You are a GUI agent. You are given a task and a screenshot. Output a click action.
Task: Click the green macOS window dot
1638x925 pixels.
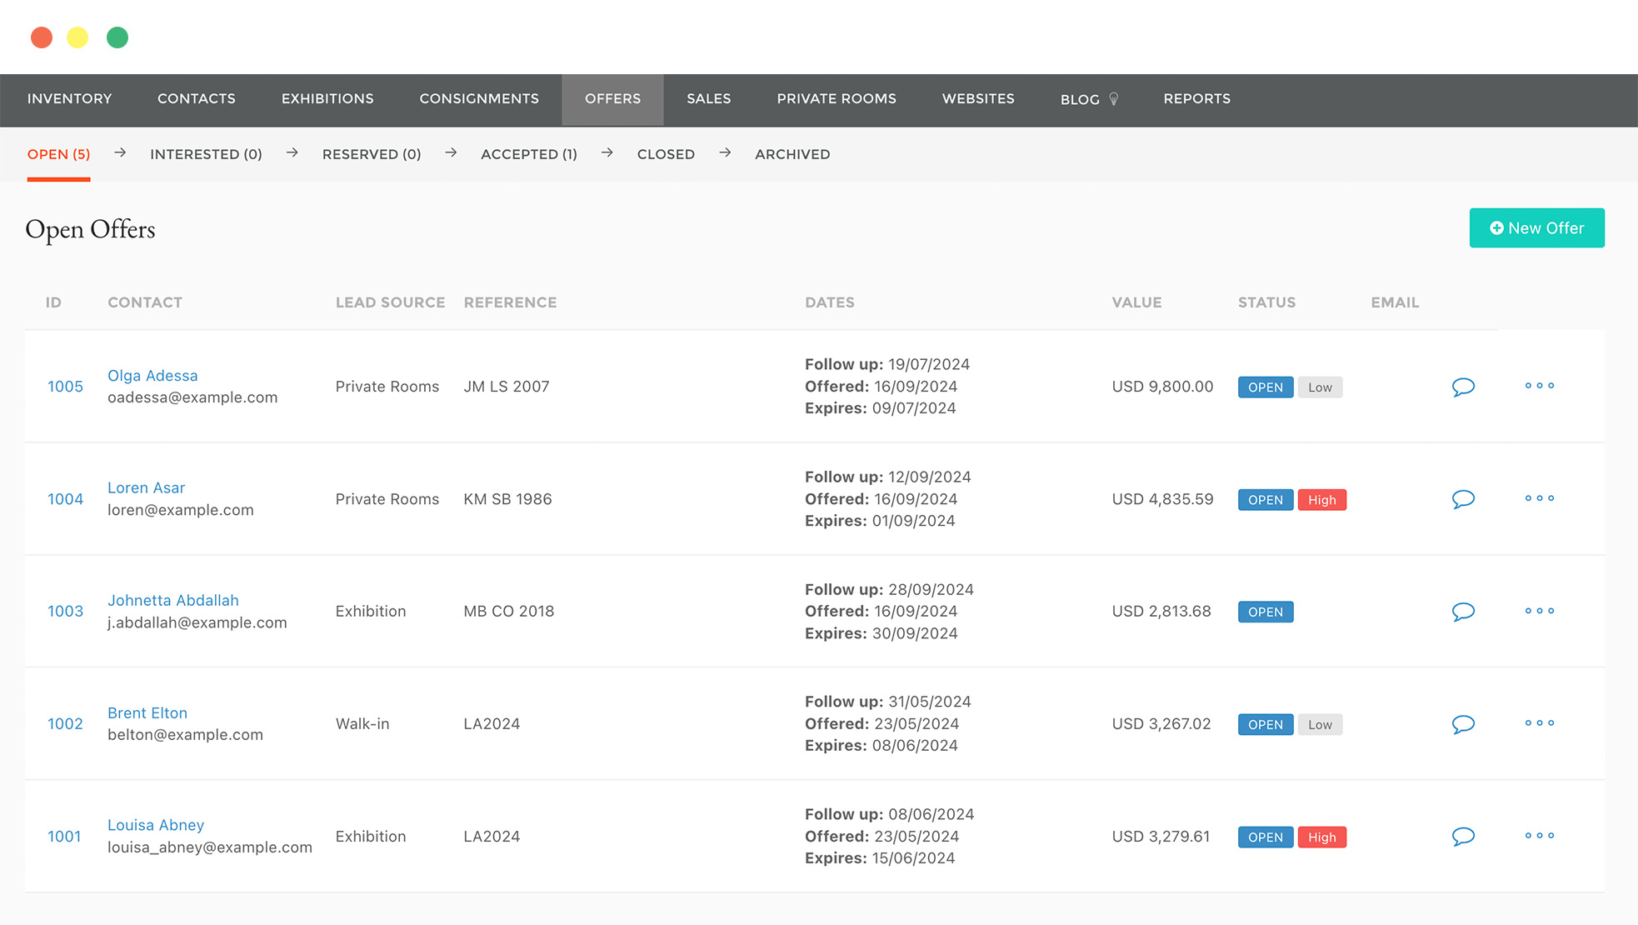[x=117, y=37]
